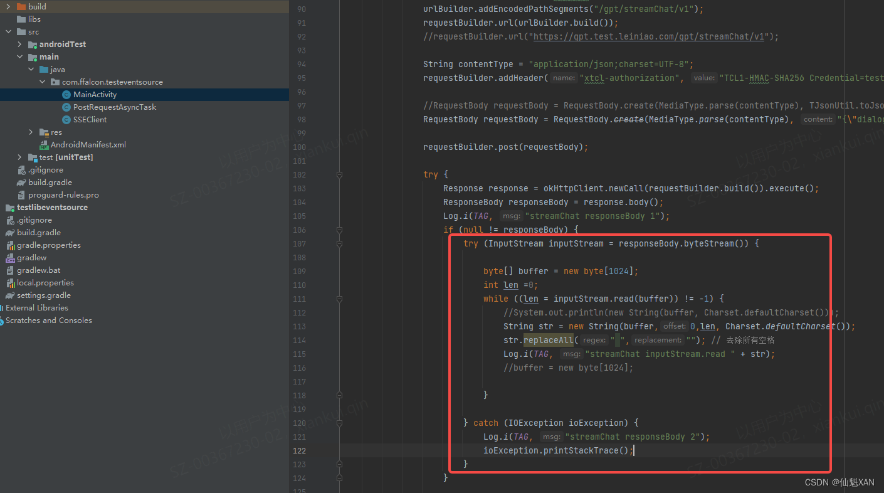Viewport: 884px width, 493px height.
Task: Click requestBuilder.post(requestBody) statement
Action: (506, 147)
